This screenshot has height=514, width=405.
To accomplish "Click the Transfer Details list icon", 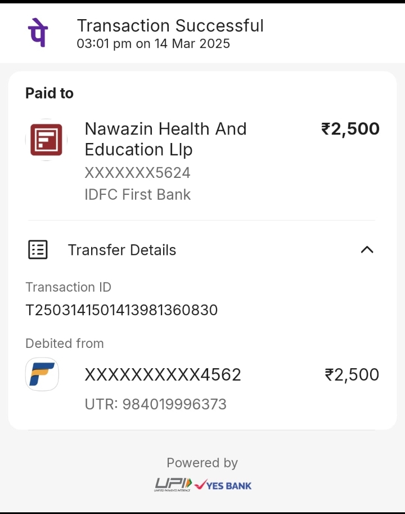I will (x=38, y=249).
